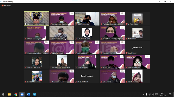The image size is (174, 97).
Task: Open the Windows Start menu
Action: pos(3,95)
